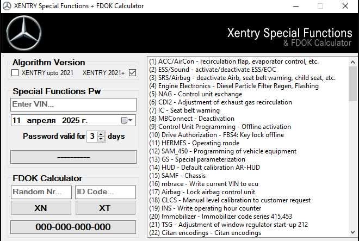Screen dimensions: 359x241
Task: Select the month апреля in the date field
Action: coord(41,120)
